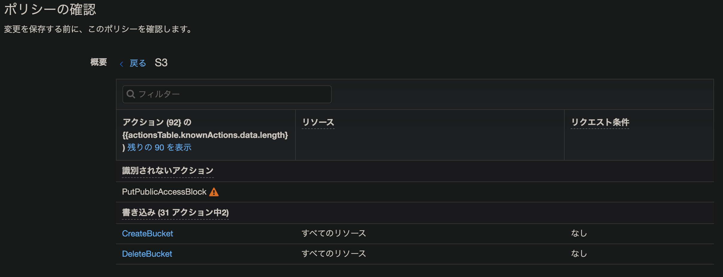Image resolution: width=723 pixels, height=277 pixels.
Task: Click the リソース column header
Action: [x=318, y=122]
